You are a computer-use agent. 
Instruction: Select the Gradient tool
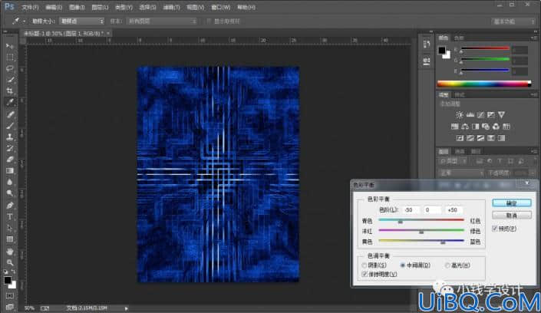[10, 171]
